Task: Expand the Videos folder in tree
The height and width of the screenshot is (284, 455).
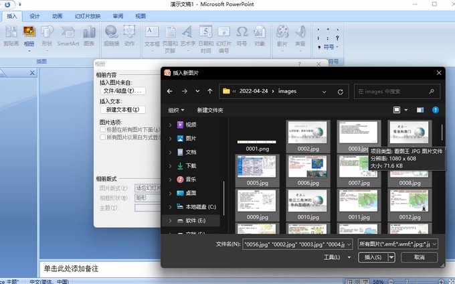Action: (x=171, y=125)
